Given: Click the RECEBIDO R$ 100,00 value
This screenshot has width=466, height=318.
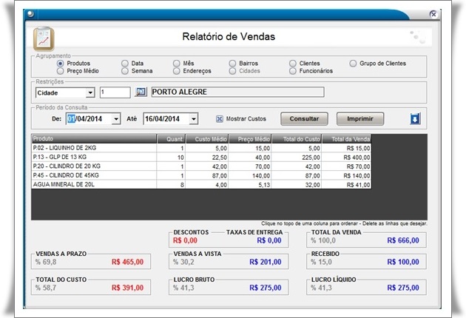Looking at the screenshot, I should (403, 262).
